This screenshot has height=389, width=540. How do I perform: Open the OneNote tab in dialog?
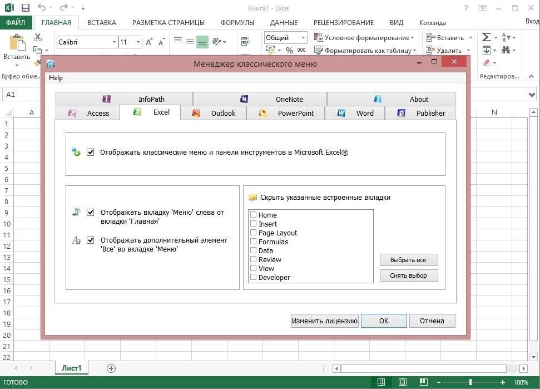(x=260, y=99)
